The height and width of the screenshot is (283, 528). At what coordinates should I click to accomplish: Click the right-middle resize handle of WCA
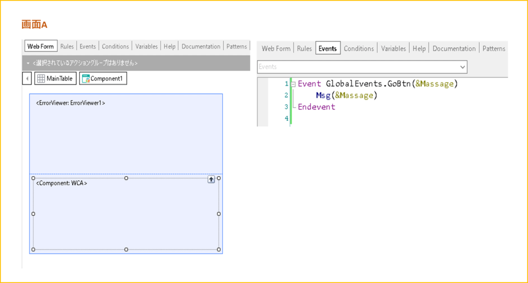[219, 213]
